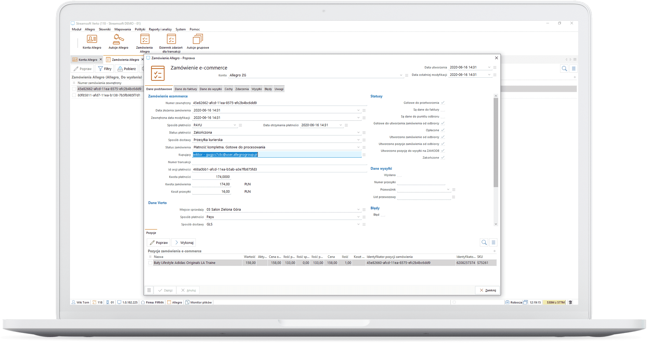Screen dimensions: 650x353
Task: Click Popraw button in Pozycje section
Action: [x=159, y=243]
